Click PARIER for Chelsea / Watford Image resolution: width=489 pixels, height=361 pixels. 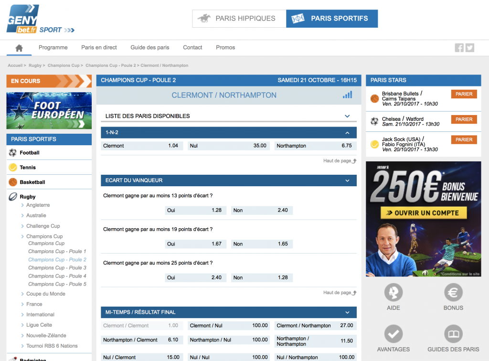[464, 119]
